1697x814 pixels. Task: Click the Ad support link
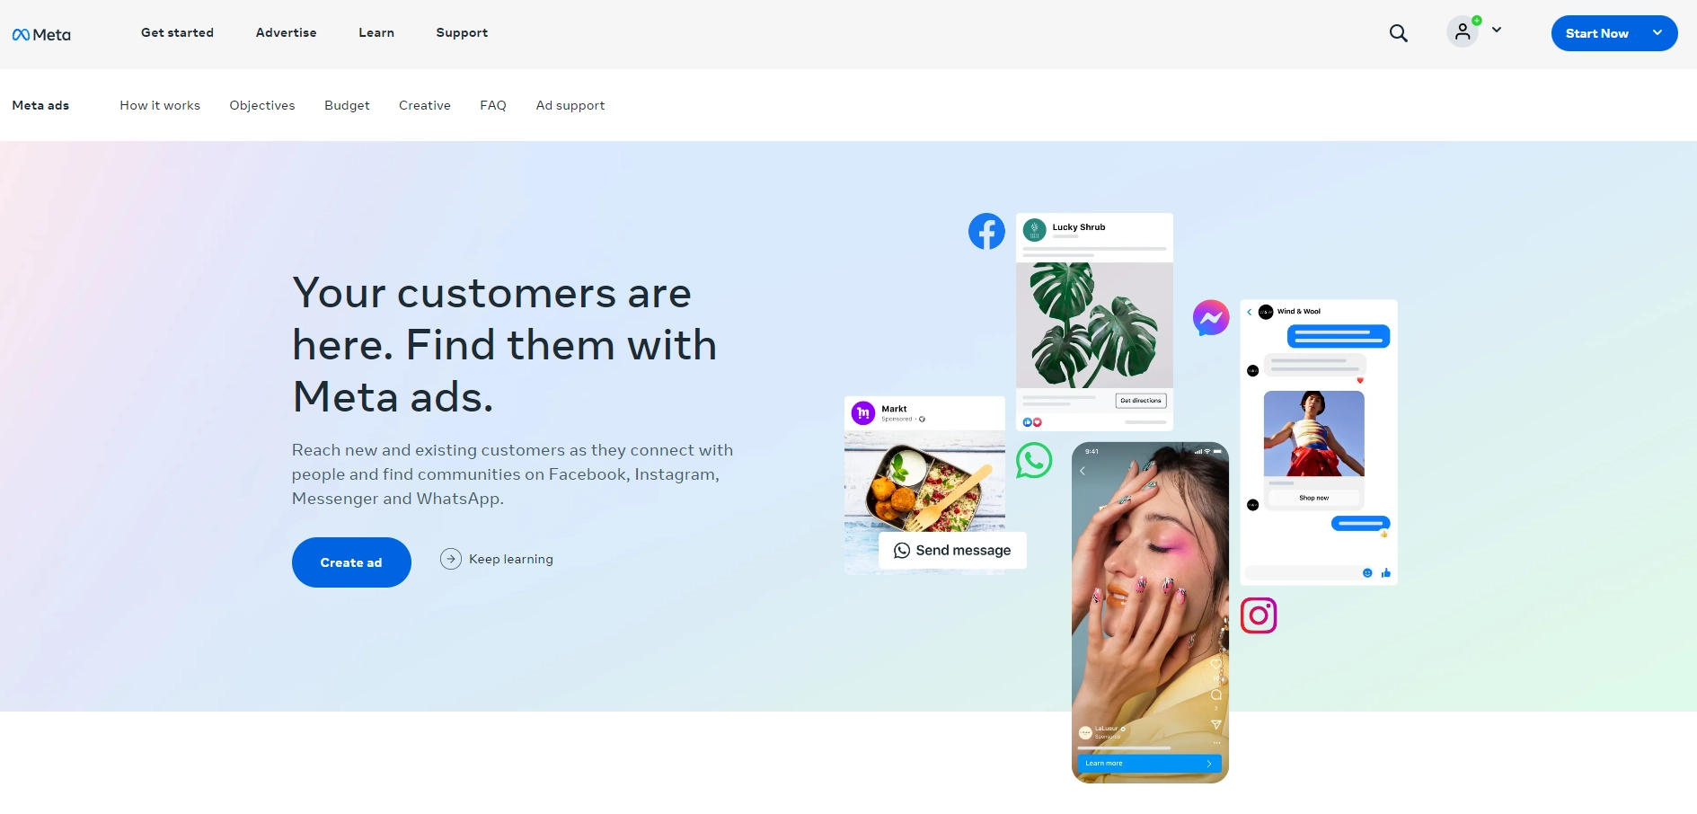pyautogui.click(x=570, y=105)
